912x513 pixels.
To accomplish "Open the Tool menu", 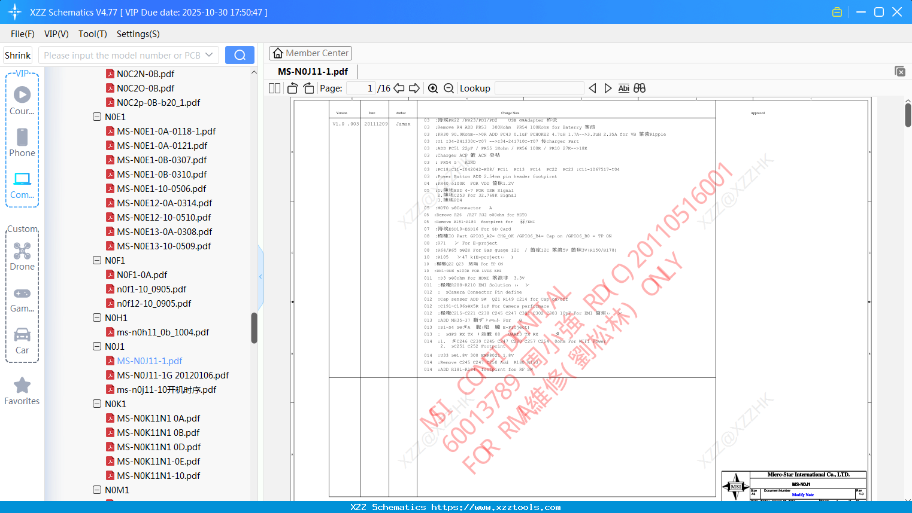I will point(93,34).
